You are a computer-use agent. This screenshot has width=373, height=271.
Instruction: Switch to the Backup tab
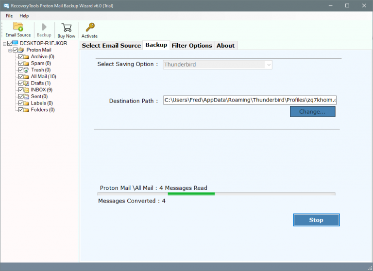coord(156,45)
